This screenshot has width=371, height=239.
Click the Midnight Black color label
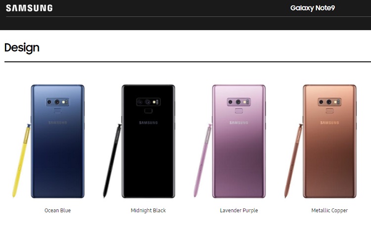pyautogui.click(x=148, y=210)
